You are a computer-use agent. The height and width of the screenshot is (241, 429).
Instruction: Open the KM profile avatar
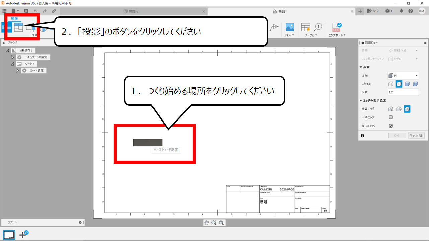point(422,11)
